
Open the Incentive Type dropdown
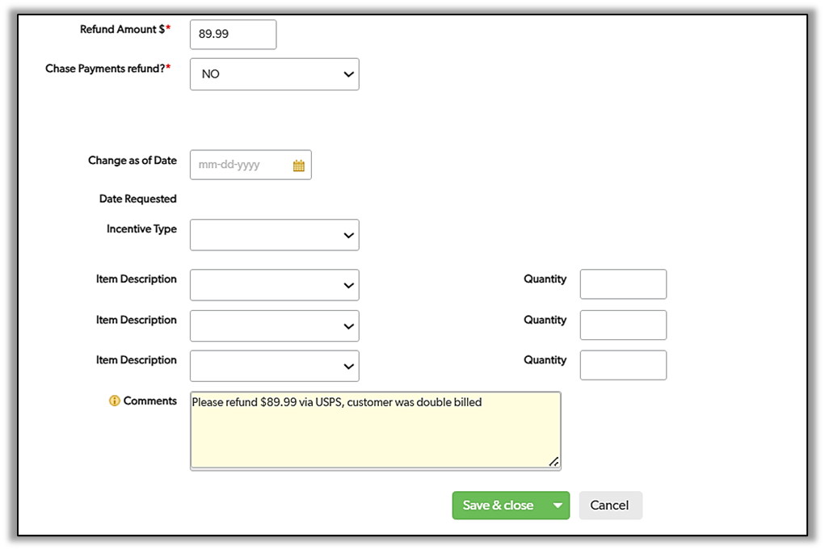[x=274, y=236]
